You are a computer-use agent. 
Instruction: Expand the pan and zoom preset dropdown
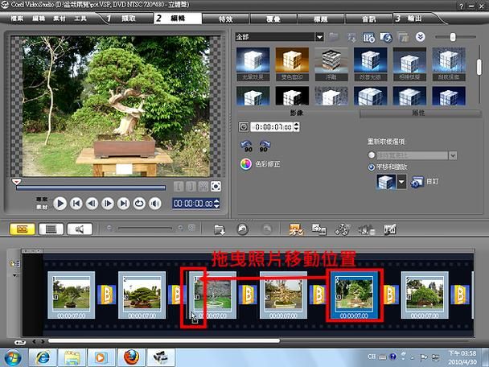coord(401,183)
